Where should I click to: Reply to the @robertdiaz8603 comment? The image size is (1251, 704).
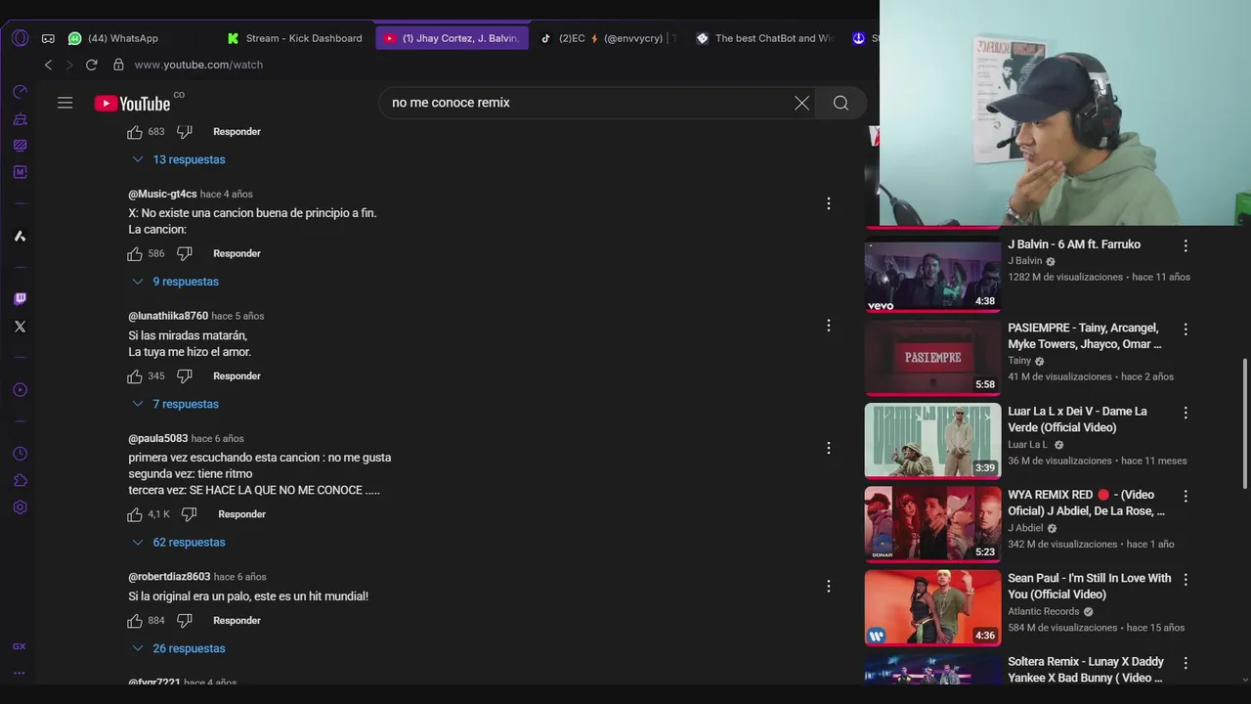[x=237, y=620]
